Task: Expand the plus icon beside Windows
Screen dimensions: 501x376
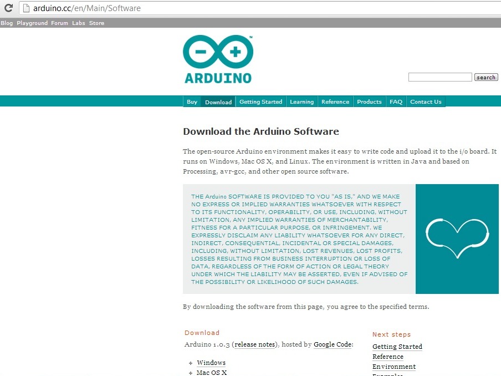Action: click(x=191, y=363)
